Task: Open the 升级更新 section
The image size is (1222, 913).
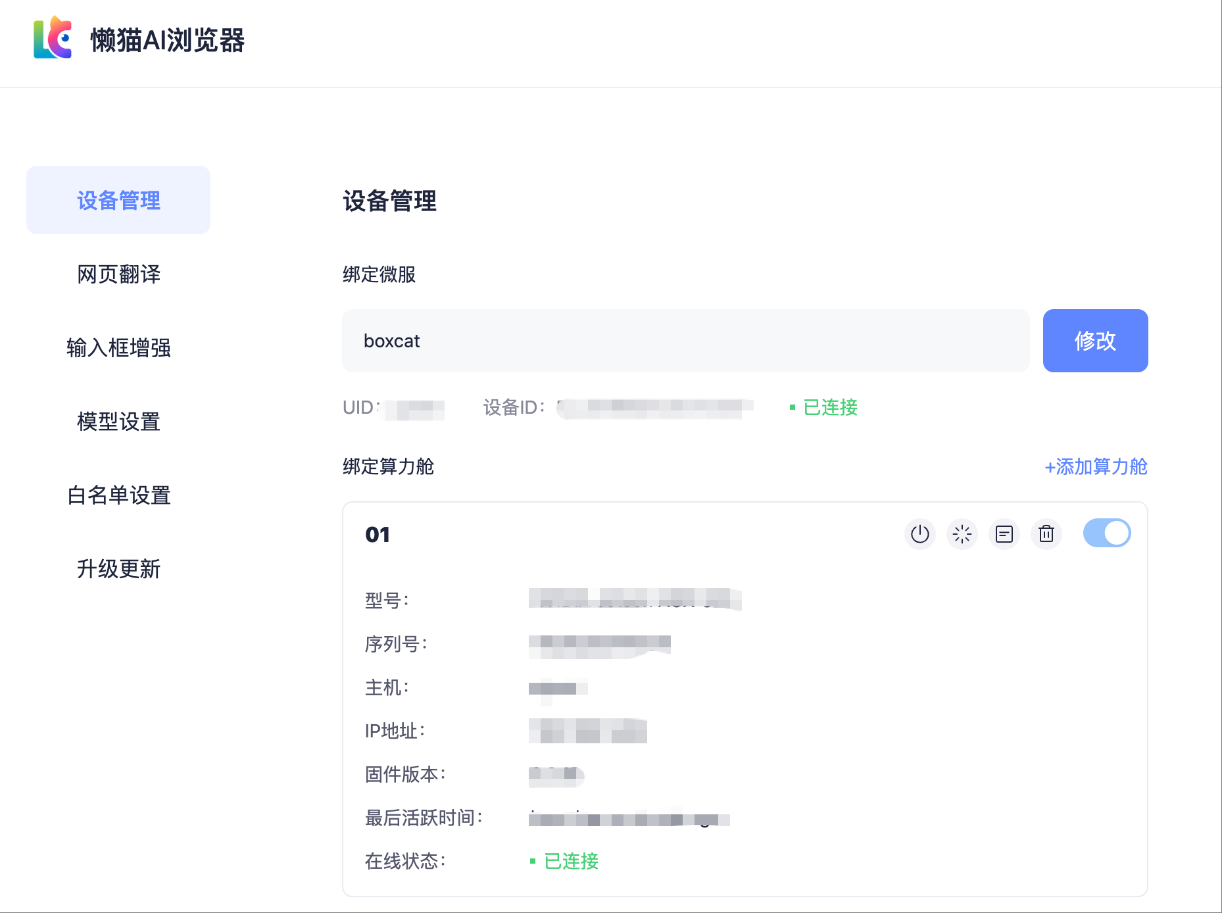Action: coord(118,568)
